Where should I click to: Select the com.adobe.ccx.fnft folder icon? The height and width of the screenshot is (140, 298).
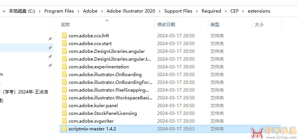[x=64, y=36]
